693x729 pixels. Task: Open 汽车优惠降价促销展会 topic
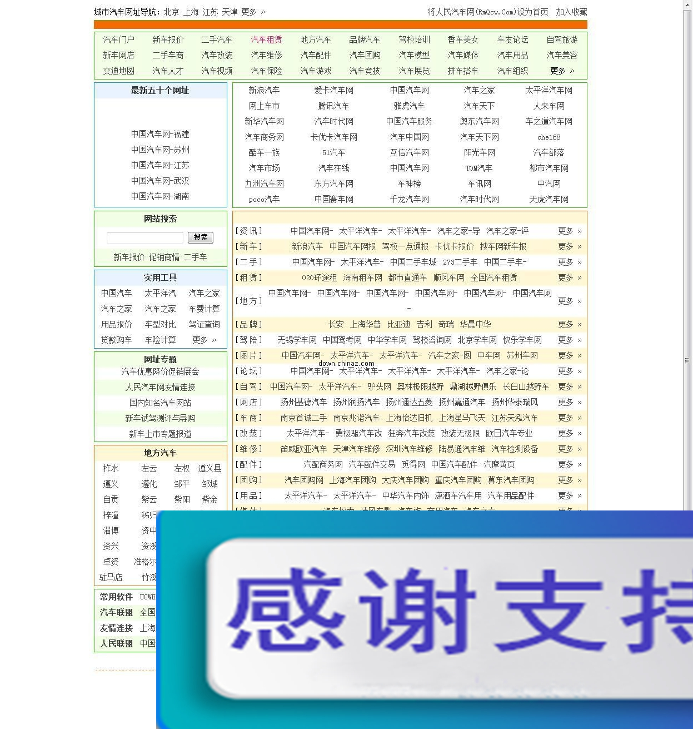[160, 371]
